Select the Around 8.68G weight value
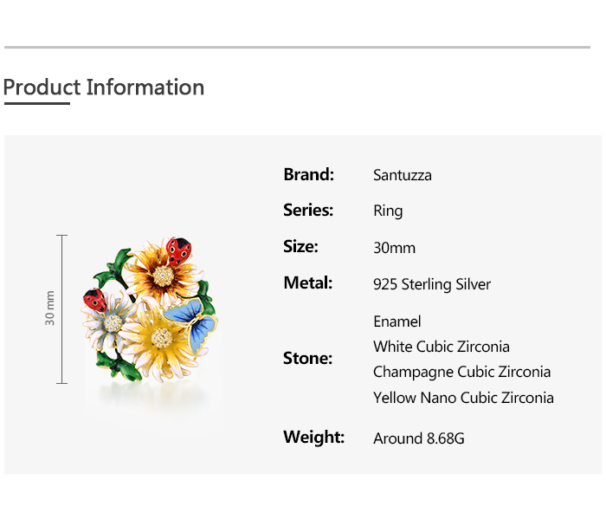606x526 pixels. (x=419, y=438)
